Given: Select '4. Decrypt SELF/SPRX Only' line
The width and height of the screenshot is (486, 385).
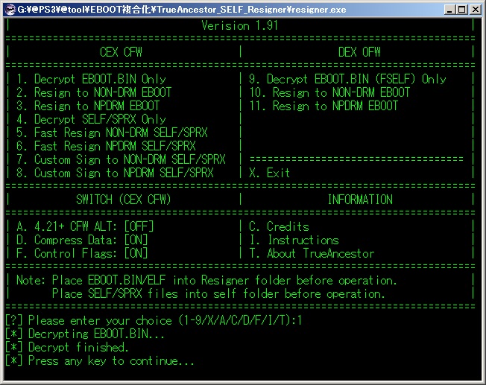Looking at the screenshot, I should tap(91, 119).
